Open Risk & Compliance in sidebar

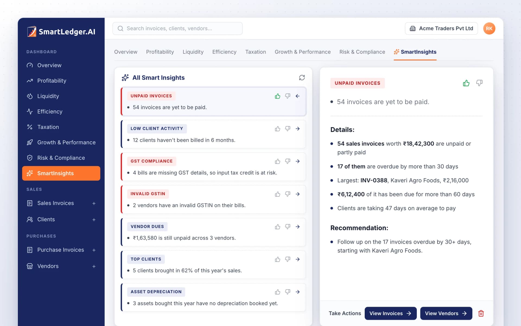(x=61, y=158)
